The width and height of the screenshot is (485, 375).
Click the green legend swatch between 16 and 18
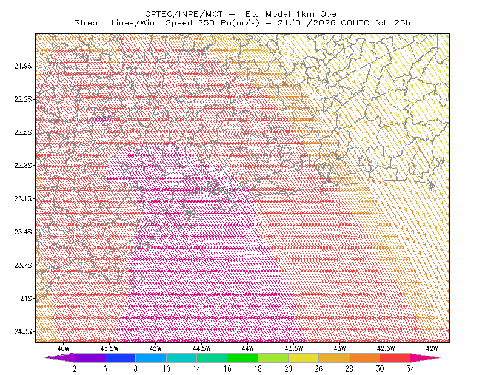(242, 357)
